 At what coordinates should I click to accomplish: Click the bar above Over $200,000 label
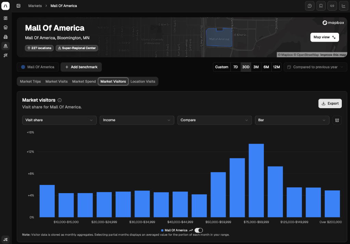tap(332, 204)
